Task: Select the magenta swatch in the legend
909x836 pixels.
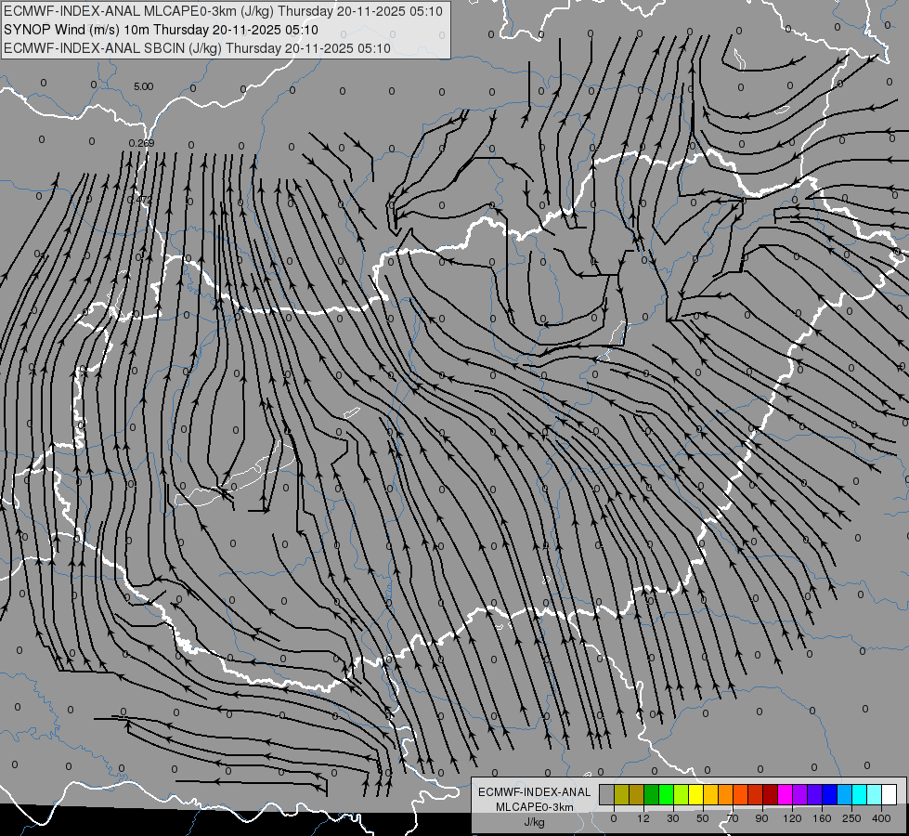Action: click(x=786, y=794)
